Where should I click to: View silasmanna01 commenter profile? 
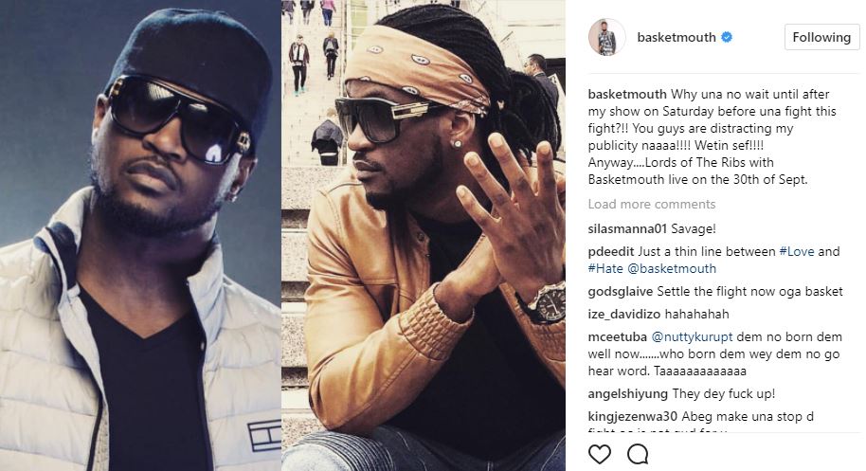point(628,228)
